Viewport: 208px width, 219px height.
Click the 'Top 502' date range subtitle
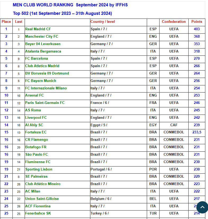pos(63,14)
